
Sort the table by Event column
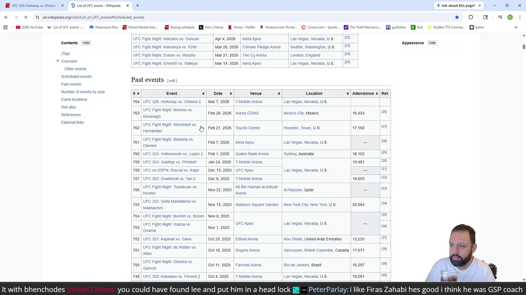tap(203, 94)
